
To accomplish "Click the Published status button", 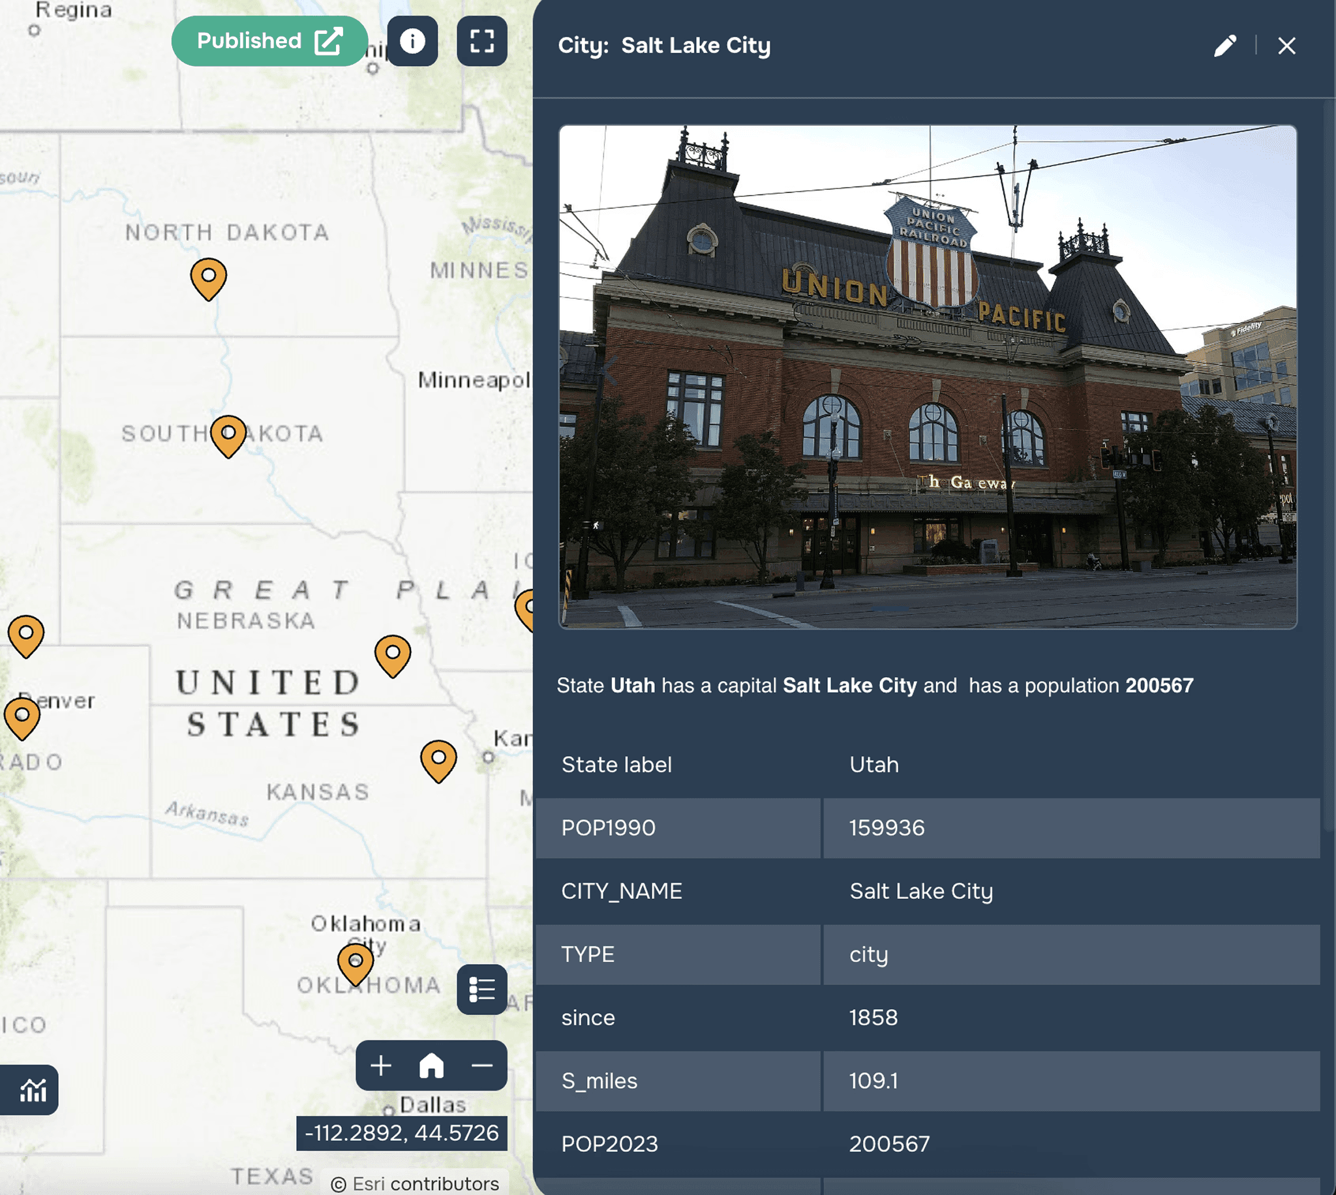I will click(x=269, y=40).
